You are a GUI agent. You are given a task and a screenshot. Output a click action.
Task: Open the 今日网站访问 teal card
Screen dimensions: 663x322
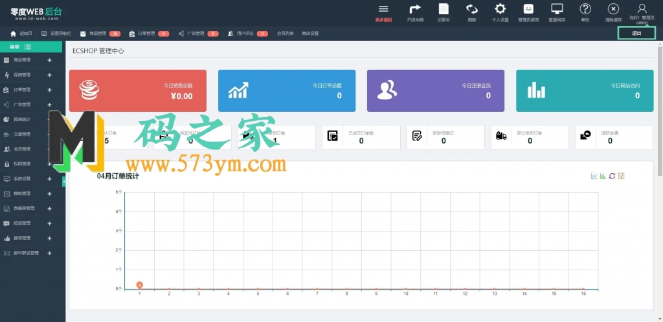(x=585, y=91)
